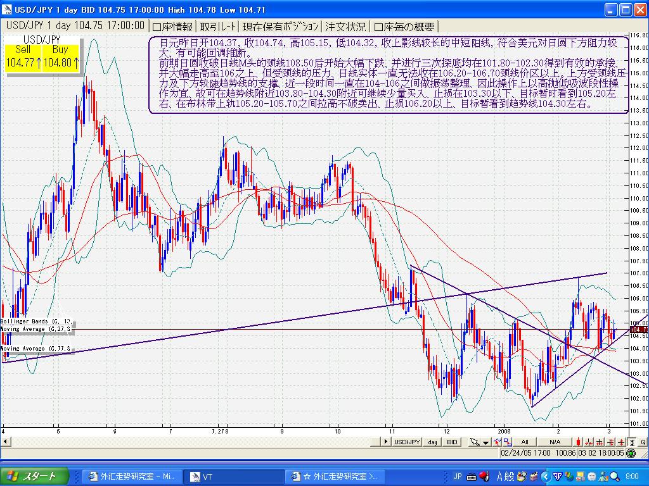Click the BID price type button
Screen dimensions: 649x486
click(452, 442)
